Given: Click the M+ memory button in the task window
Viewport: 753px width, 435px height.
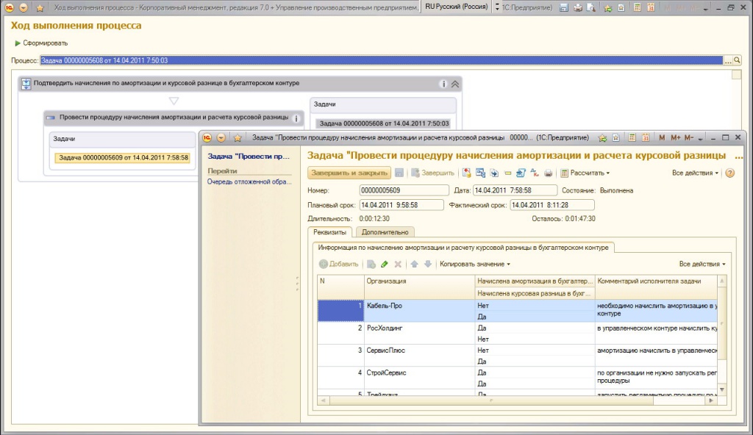Looking at the screenshot, I should click(675, 138).
